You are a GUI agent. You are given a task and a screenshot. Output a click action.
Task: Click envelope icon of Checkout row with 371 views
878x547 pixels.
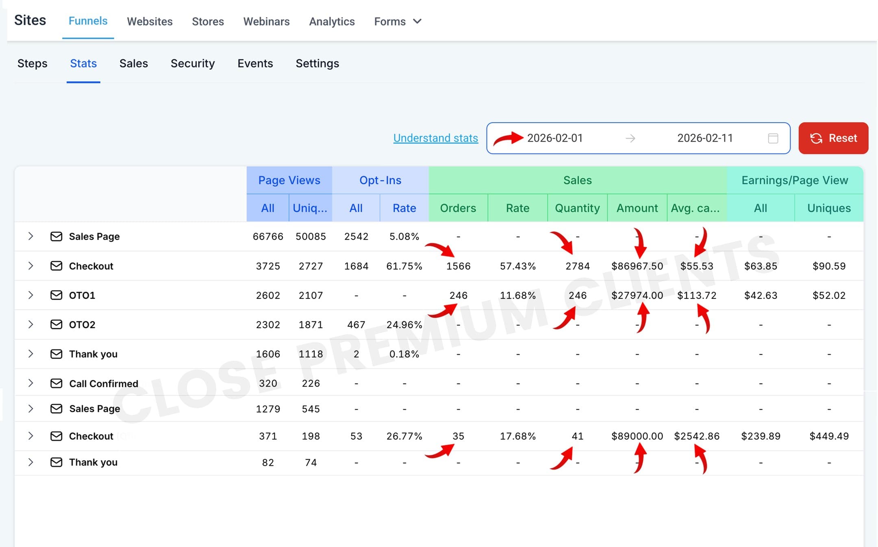[x=56, y=436]
